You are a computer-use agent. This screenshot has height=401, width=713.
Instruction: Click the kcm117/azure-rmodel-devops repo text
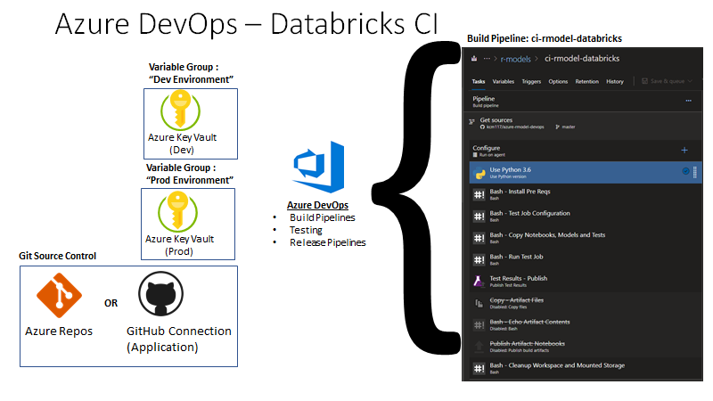[515, 127]
